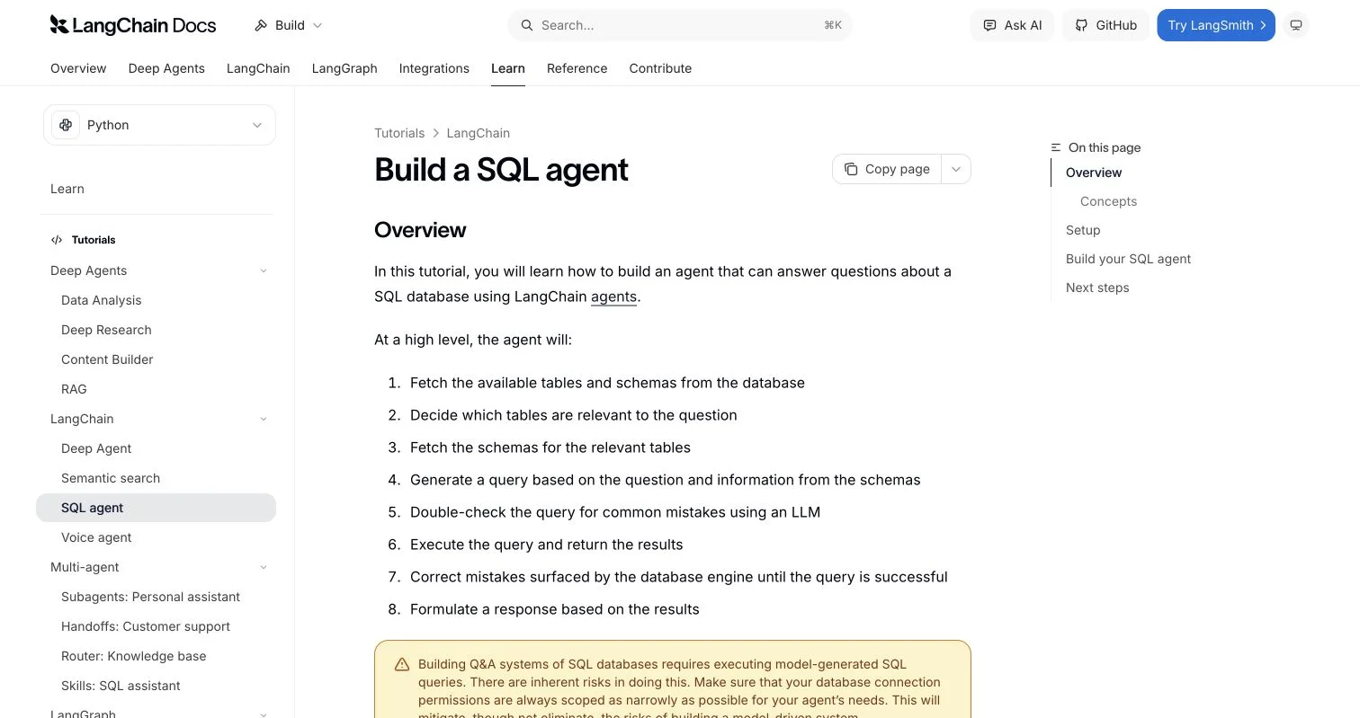
Task: Open the Learn sidebar link
Action: tap(67, 189)
